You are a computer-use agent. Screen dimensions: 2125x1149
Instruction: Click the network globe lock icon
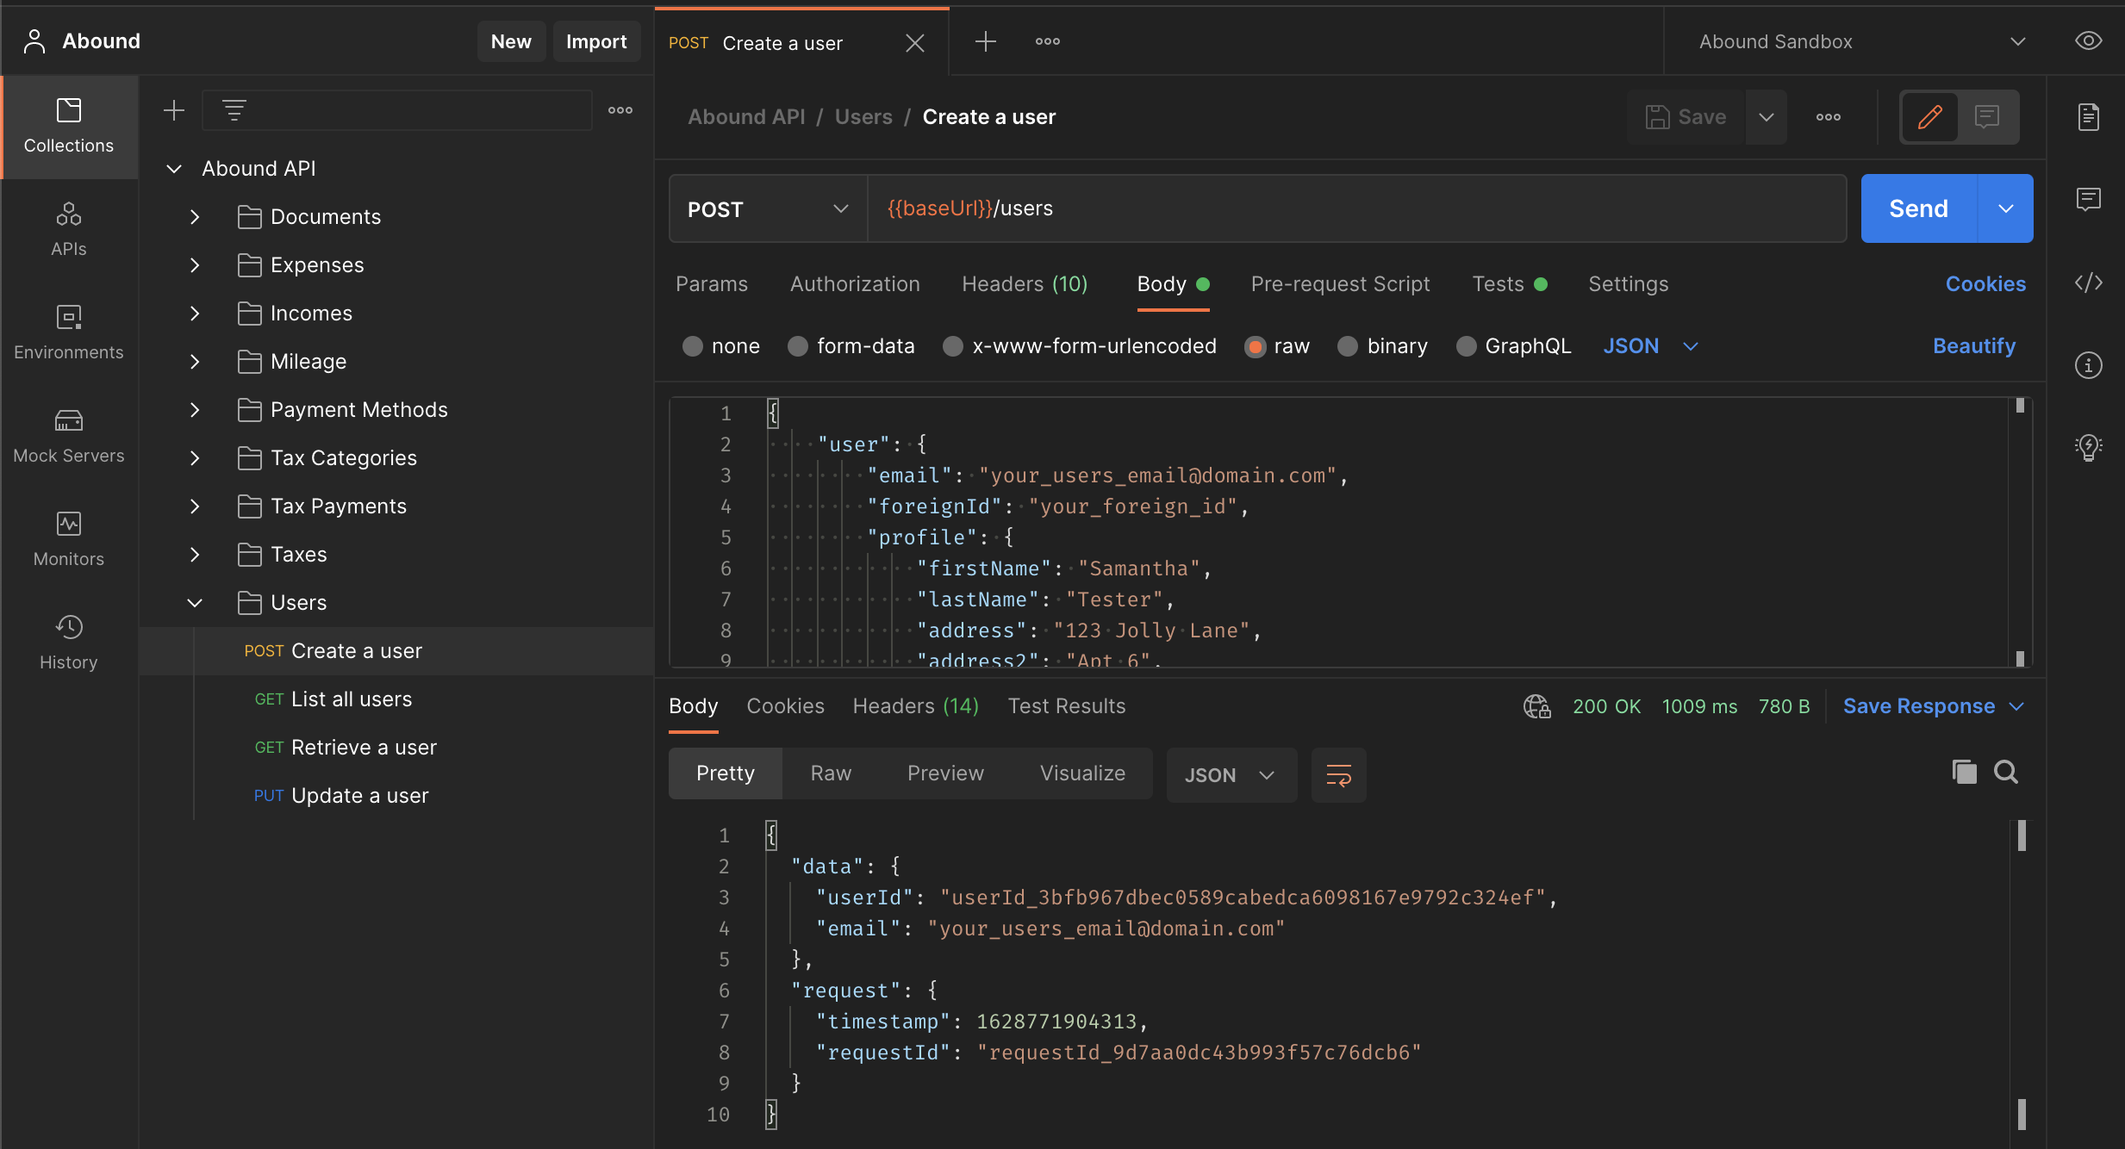click(x=1537, y=707)
